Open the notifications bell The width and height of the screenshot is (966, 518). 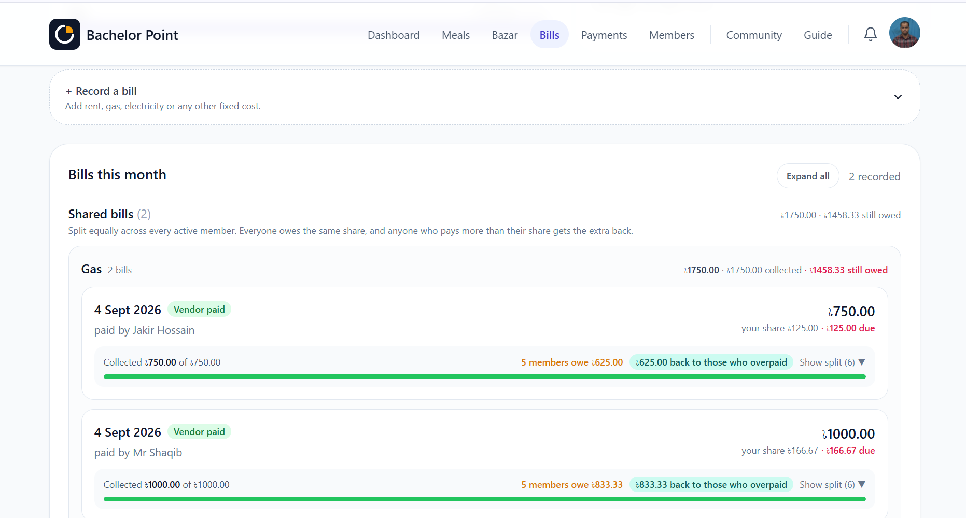coord(871,34)
